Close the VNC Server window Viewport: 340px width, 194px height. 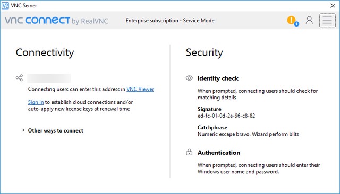(x=333, y=6)
